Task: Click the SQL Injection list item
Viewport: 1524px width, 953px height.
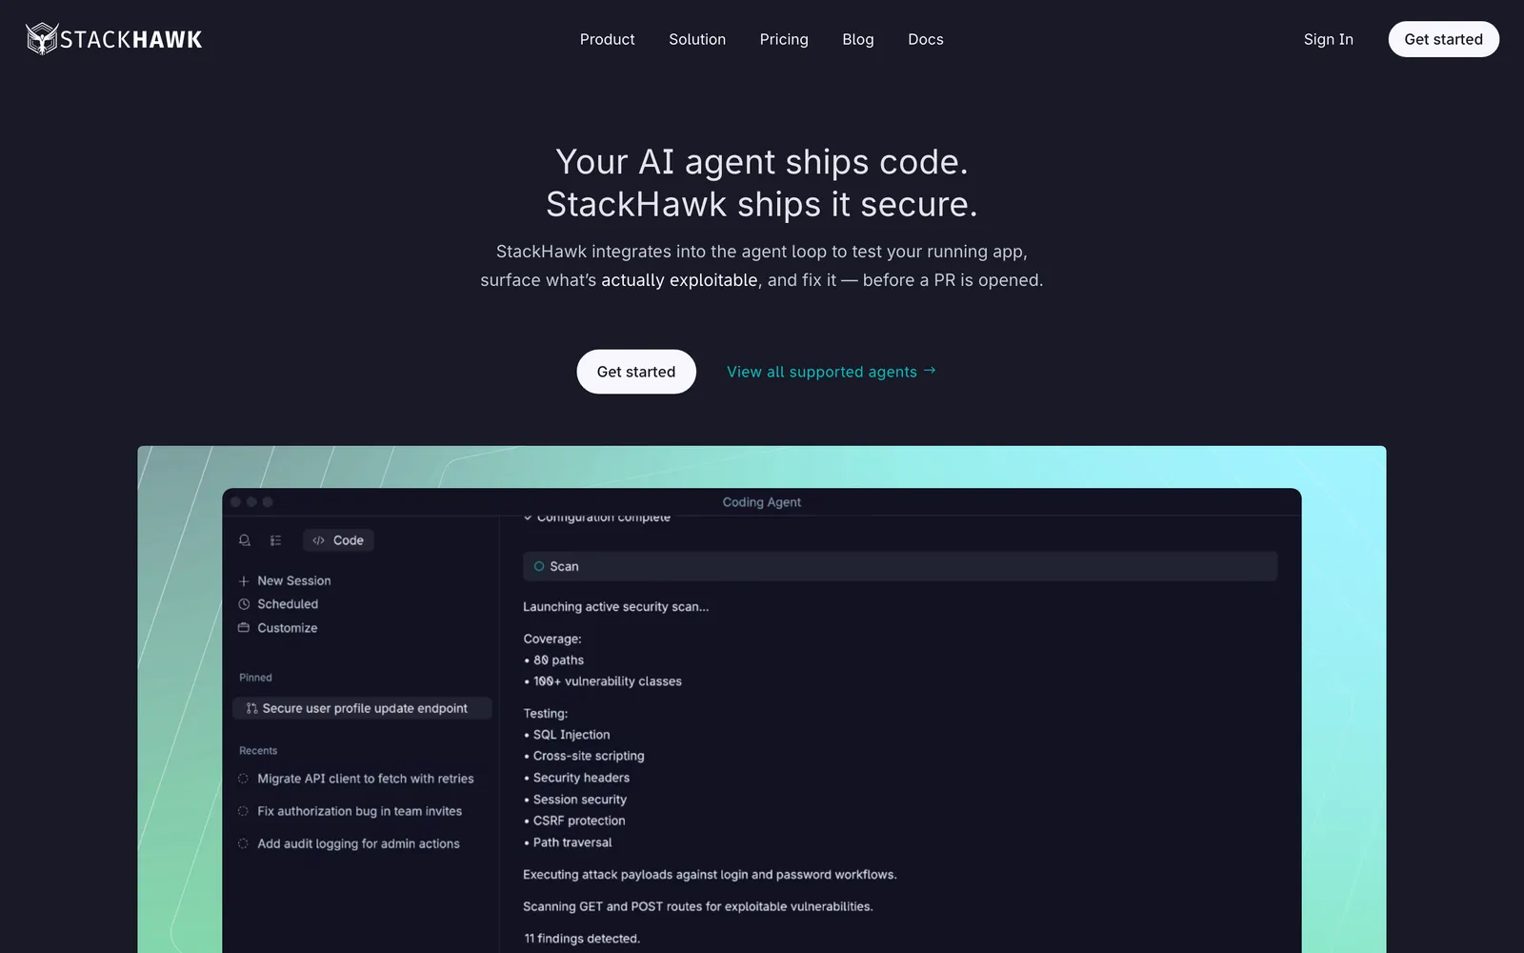Action: click(567, 735)
